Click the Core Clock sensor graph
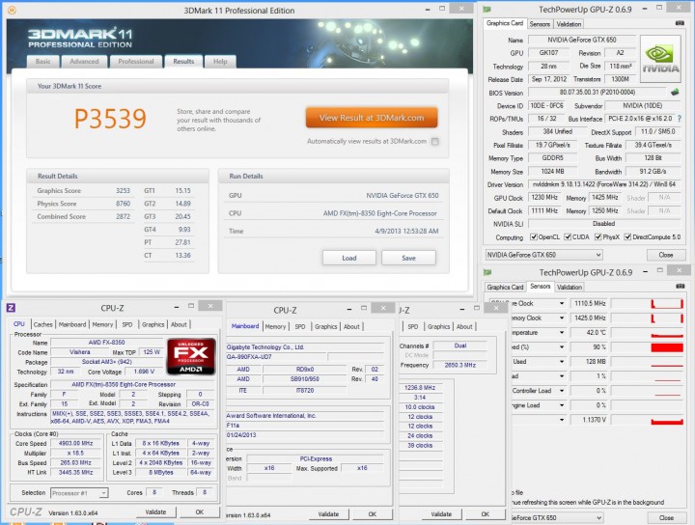The image size is (695, 525). [x=648, y=303]
